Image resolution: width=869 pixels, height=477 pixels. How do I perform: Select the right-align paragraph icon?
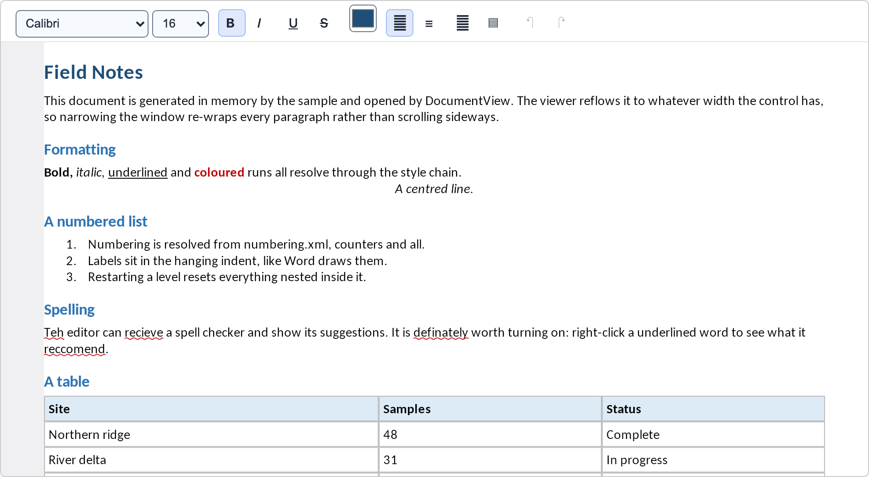462,23
